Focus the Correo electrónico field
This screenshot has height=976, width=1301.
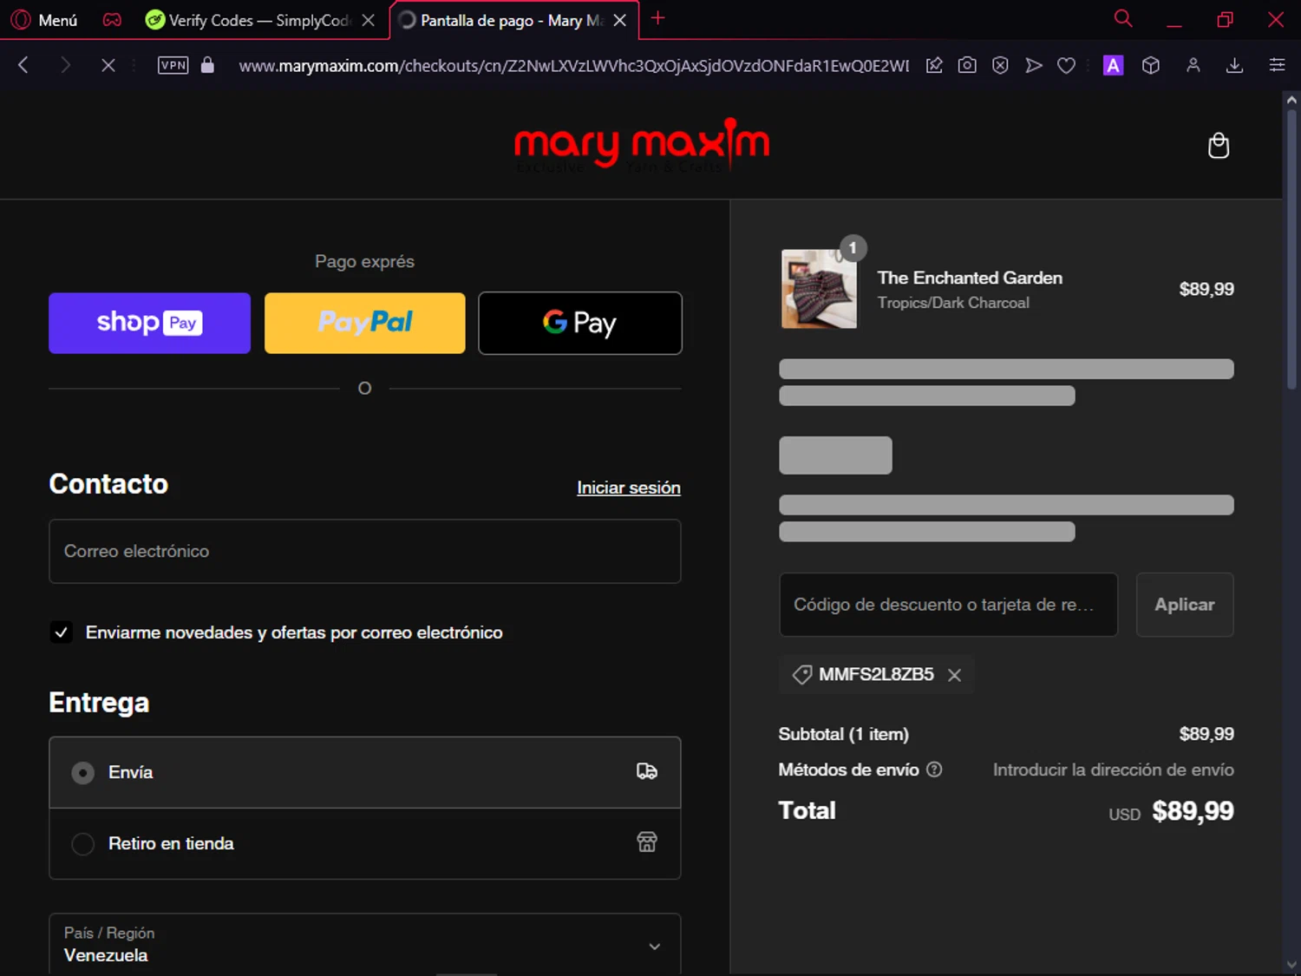pos(365,552)
